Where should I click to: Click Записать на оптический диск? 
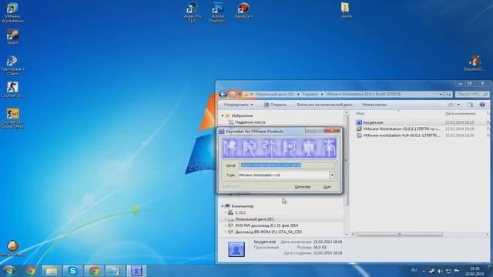click(x=324, y=105)
